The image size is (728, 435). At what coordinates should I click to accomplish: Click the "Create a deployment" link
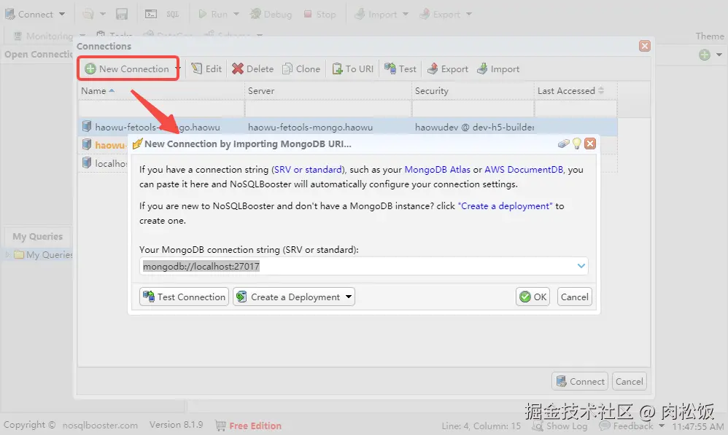click(505, 206)
